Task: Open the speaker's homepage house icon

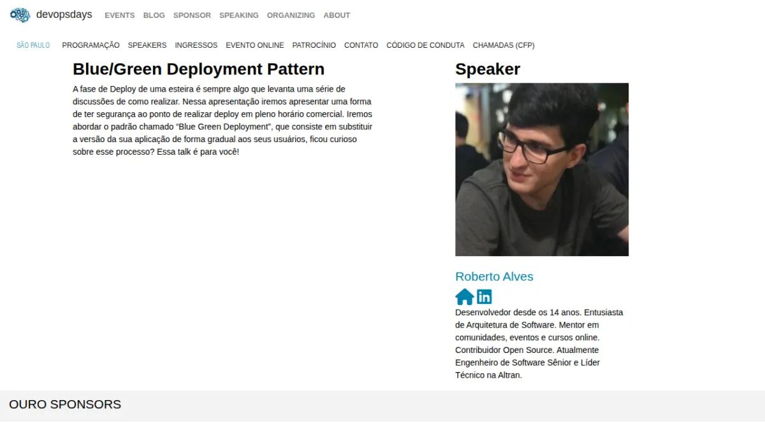Action: pos(465,297)
